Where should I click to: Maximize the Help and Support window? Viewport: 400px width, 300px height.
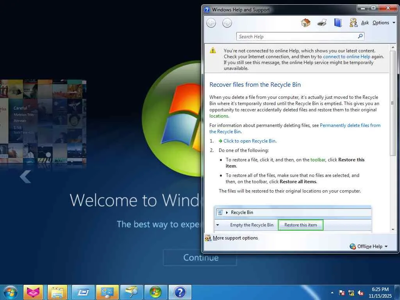coord(373,8)
